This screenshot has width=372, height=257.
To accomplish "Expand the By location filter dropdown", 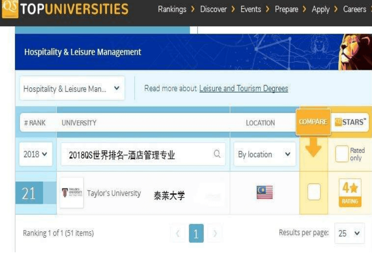I will coord(264,154).
